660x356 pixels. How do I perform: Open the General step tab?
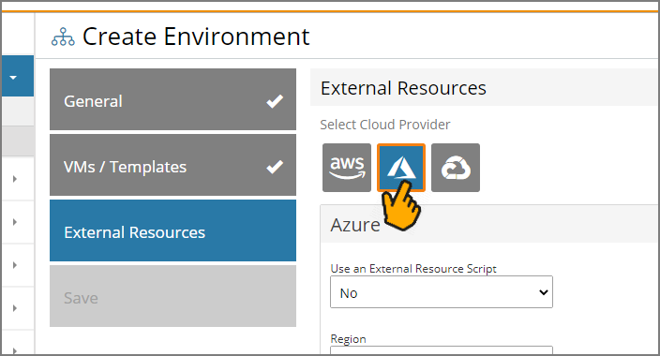tap(173, 99)
